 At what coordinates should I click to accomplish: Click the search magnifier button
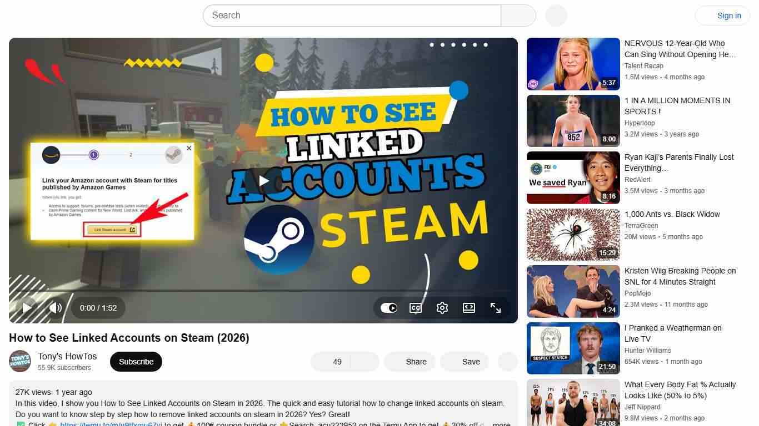517,15
